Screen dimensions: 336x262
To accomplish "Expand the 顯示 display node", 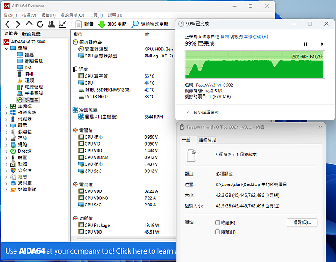I will [6, 126].
